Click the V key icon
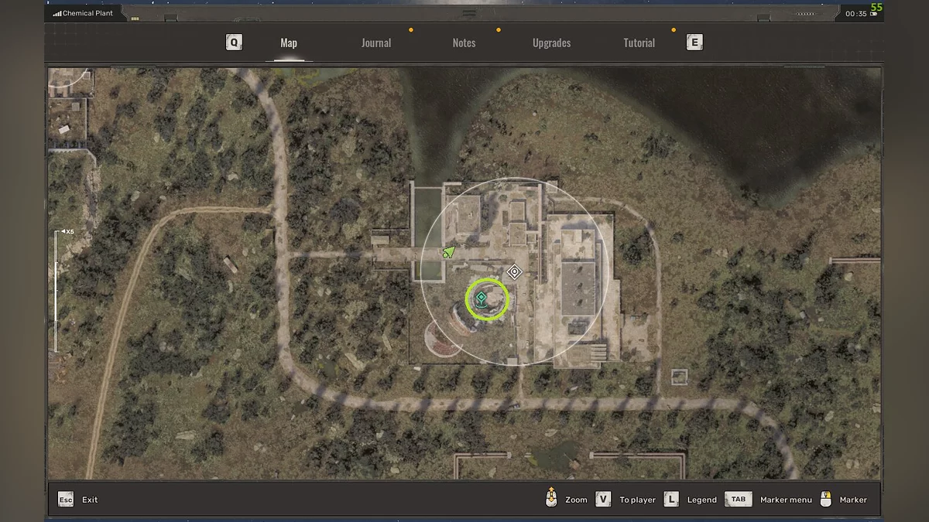This screenshot has width=929, height=522. pyautogui.click(x=603, y=500)
